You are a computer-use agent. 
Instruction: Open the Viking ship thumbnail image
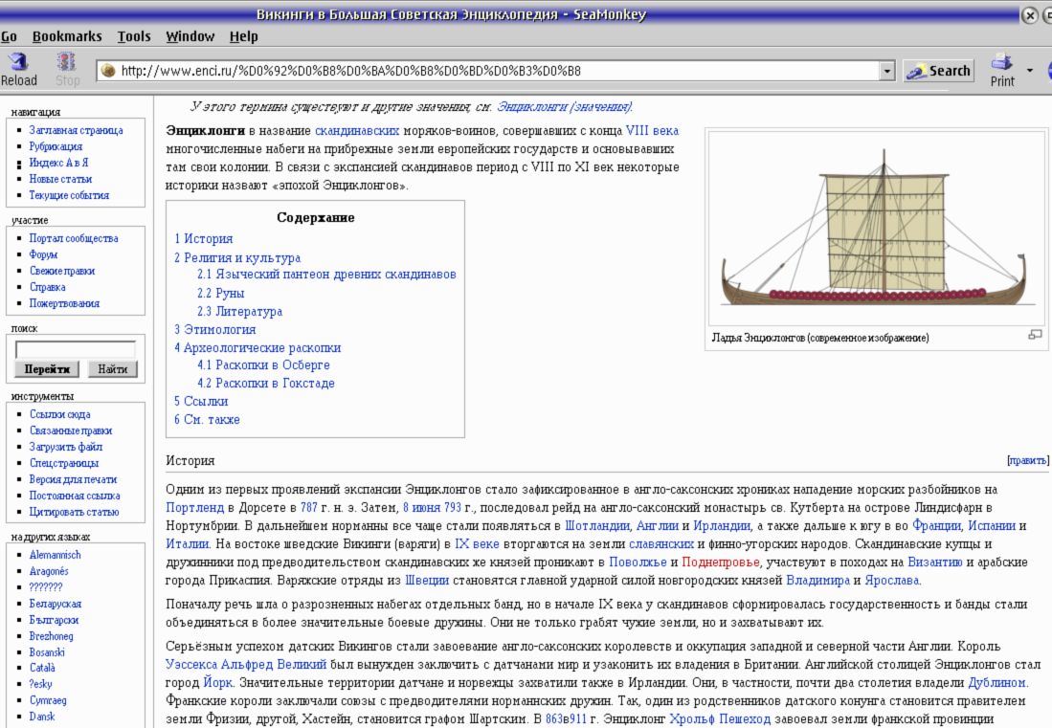coord(874,227)
